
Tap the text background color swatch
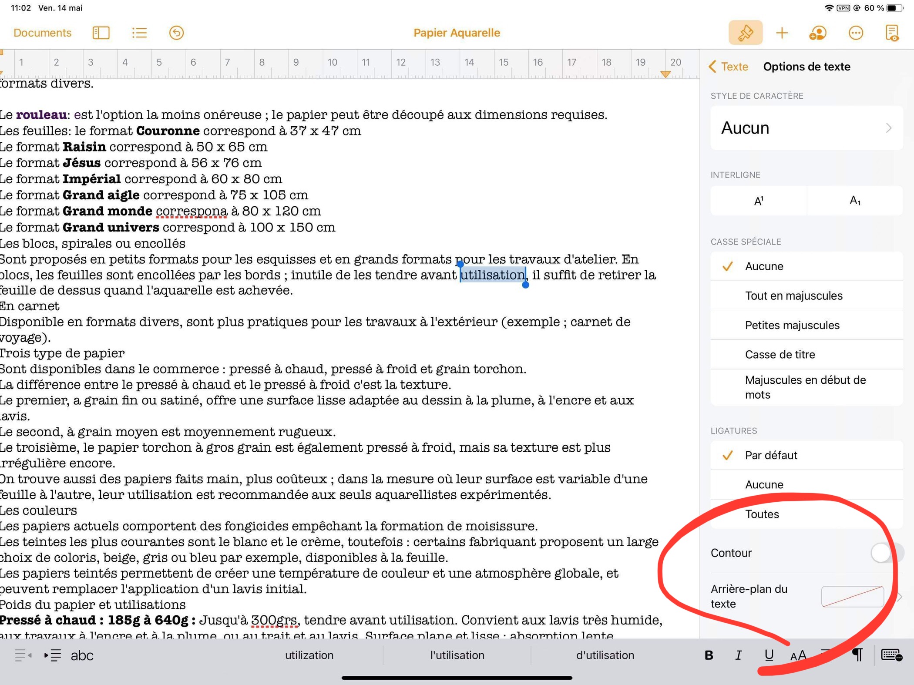(852, 597)
